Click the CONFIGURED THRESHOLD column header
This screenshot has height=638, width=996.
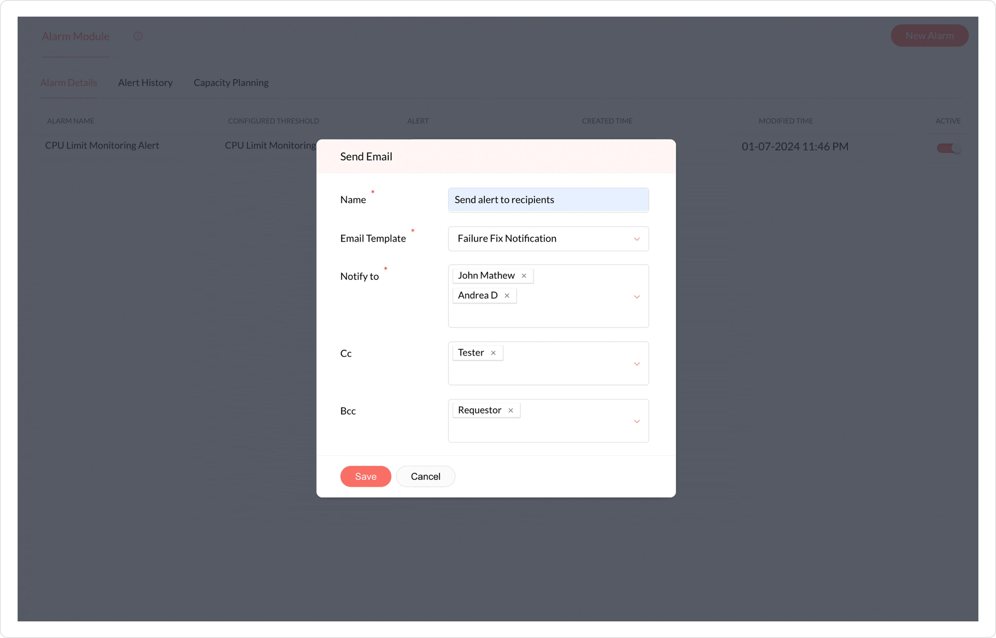click(x=273, y=121)
